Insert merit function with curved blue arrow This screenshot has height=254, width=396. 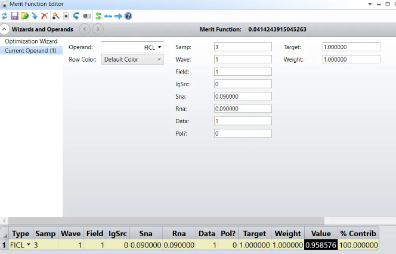pyautogui.click(x=35, y=16)
